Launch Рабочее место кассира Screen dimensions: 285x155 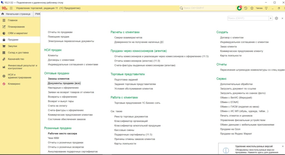[x=62, y=134]
